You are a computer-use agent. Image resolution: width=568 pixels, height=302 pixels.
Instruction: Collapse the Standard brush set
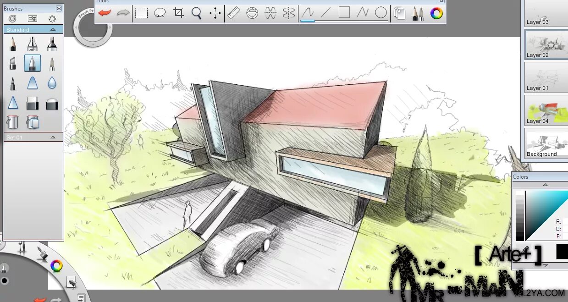53,30
